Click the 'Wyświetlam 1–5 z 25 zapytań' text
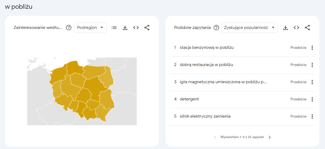325x149 pixels. (x=242, y=137)
